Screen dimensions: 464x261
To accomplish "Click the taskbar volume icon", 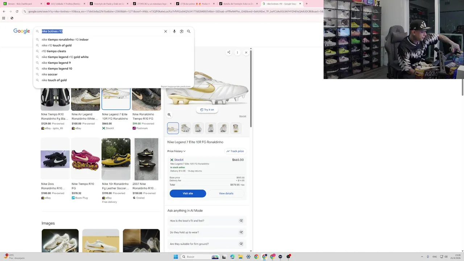I will click(446, 257).
